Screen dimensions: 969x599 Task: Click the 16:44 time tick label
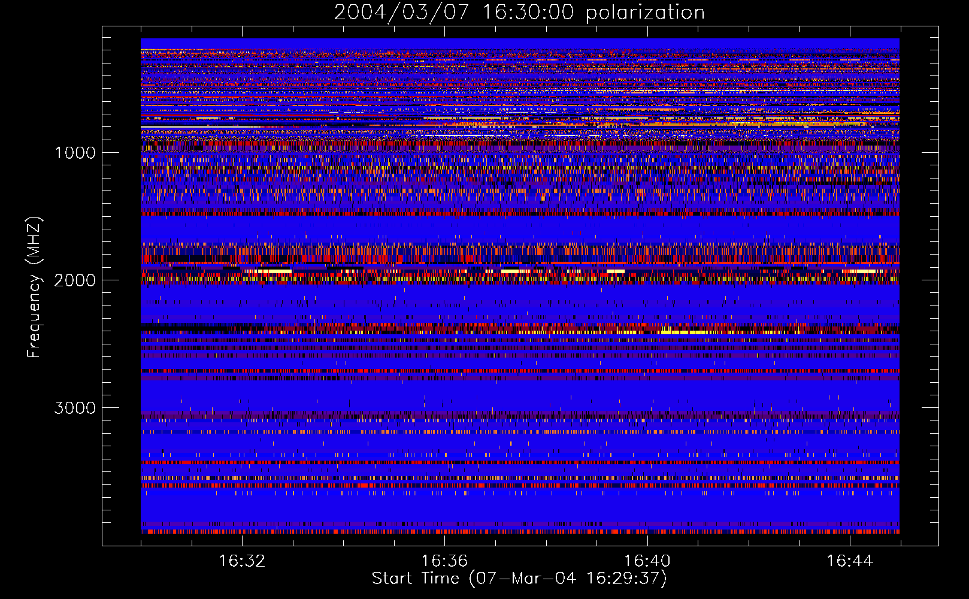click(x=850, y=561)
